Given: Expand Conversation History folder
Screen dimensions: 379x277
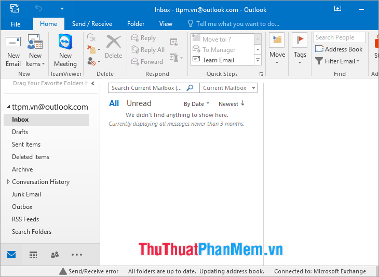Looking at the screenshot, I should (8, 182).
